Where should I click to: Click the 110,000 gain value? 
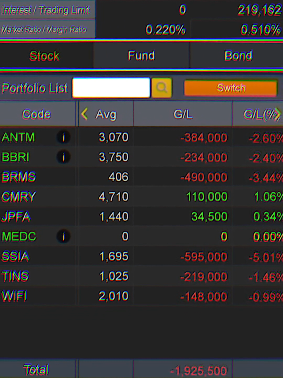coord(207,197)
